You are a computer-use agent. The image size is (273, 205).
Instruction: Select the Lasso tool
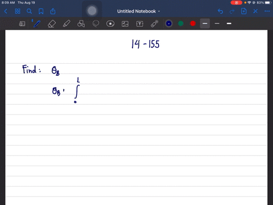(96, 24)
